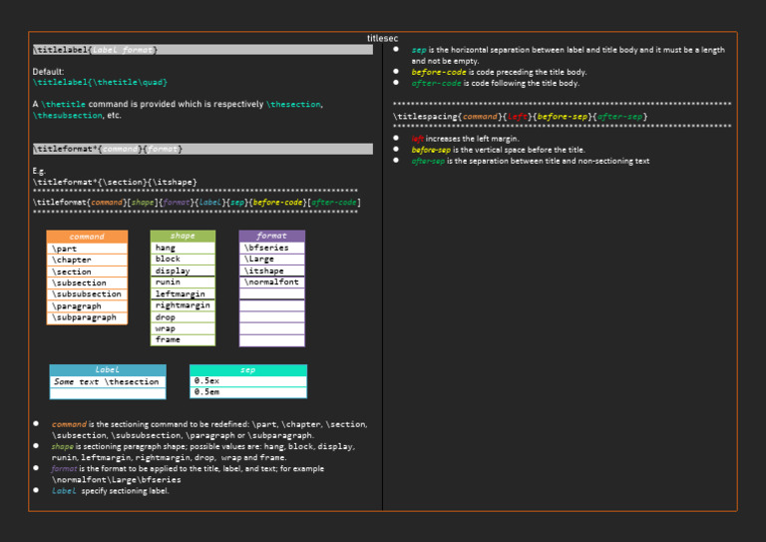
Task: Click the \titlelabel{\thetitle\quad} default line
Action: [x=100, y=82]
